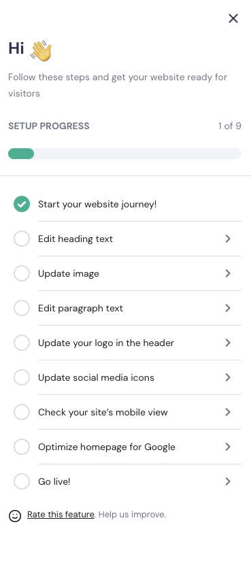Viewport: 251px width, 582px height.
Task: Mark Edit paragraph text circle
Action: (x=22, y=308)
